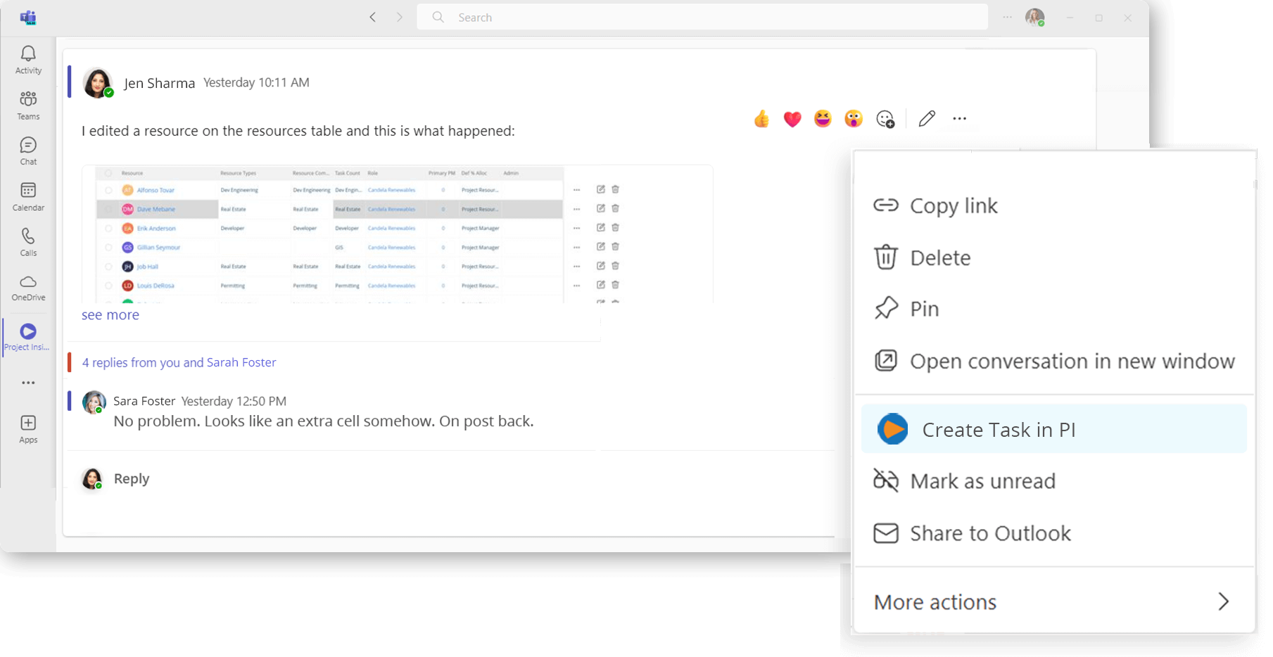
Task: React with the heart emoji
Action: click(791, 119)
